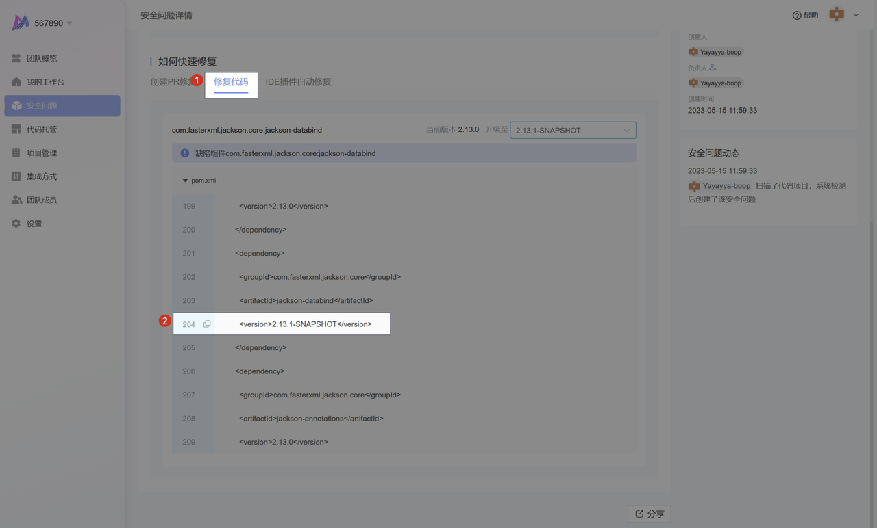Click the 分享 share button
The image size is (877, 528).
tap(649, 514)
